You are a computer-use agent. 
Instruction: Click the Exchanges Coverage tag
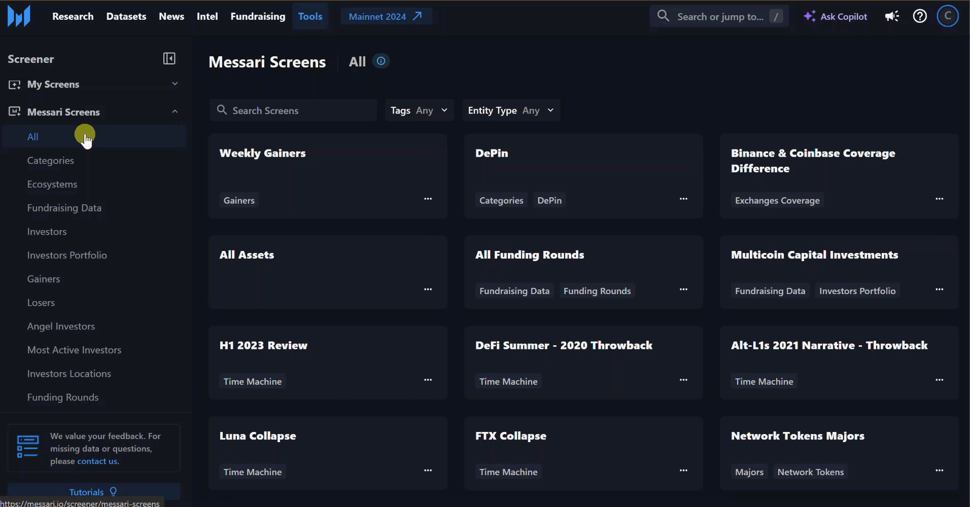(777, 201)
